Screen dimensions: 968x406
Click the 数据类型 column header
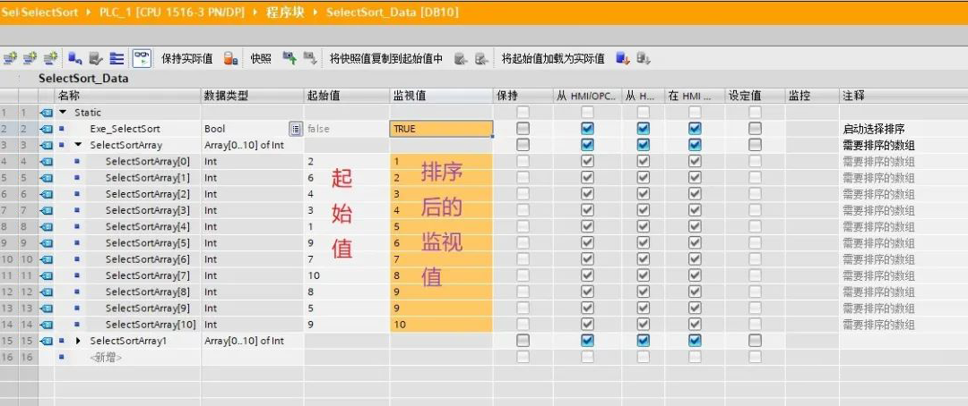tap(253, 96)
